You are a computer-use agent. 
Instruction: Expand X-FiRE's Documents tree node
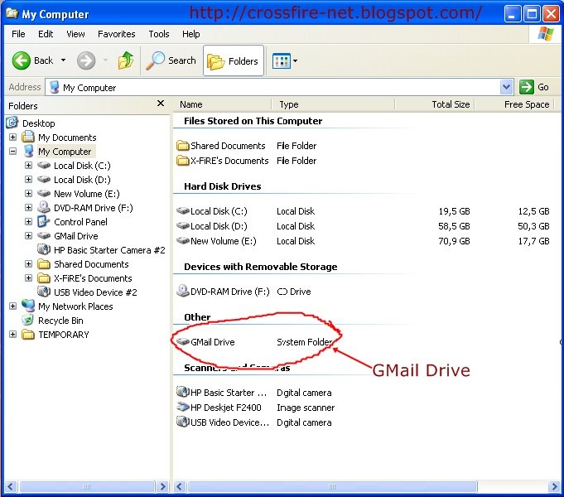point(28,277)
